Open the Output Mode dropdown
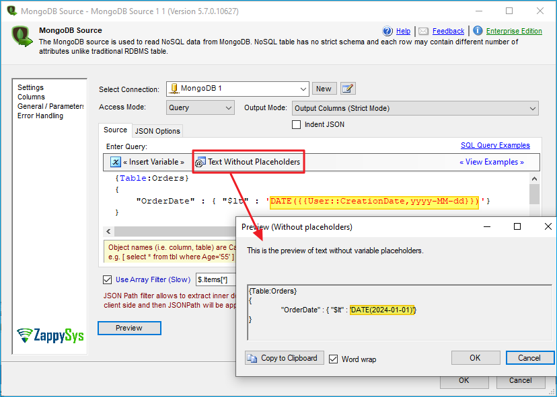The width and height of the screenshot is (557, 397). click(x=533, y=108)
